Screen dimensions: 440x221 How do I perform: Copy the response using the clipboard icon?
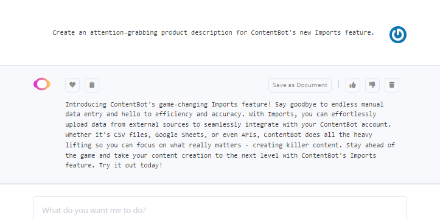point(92,85)
